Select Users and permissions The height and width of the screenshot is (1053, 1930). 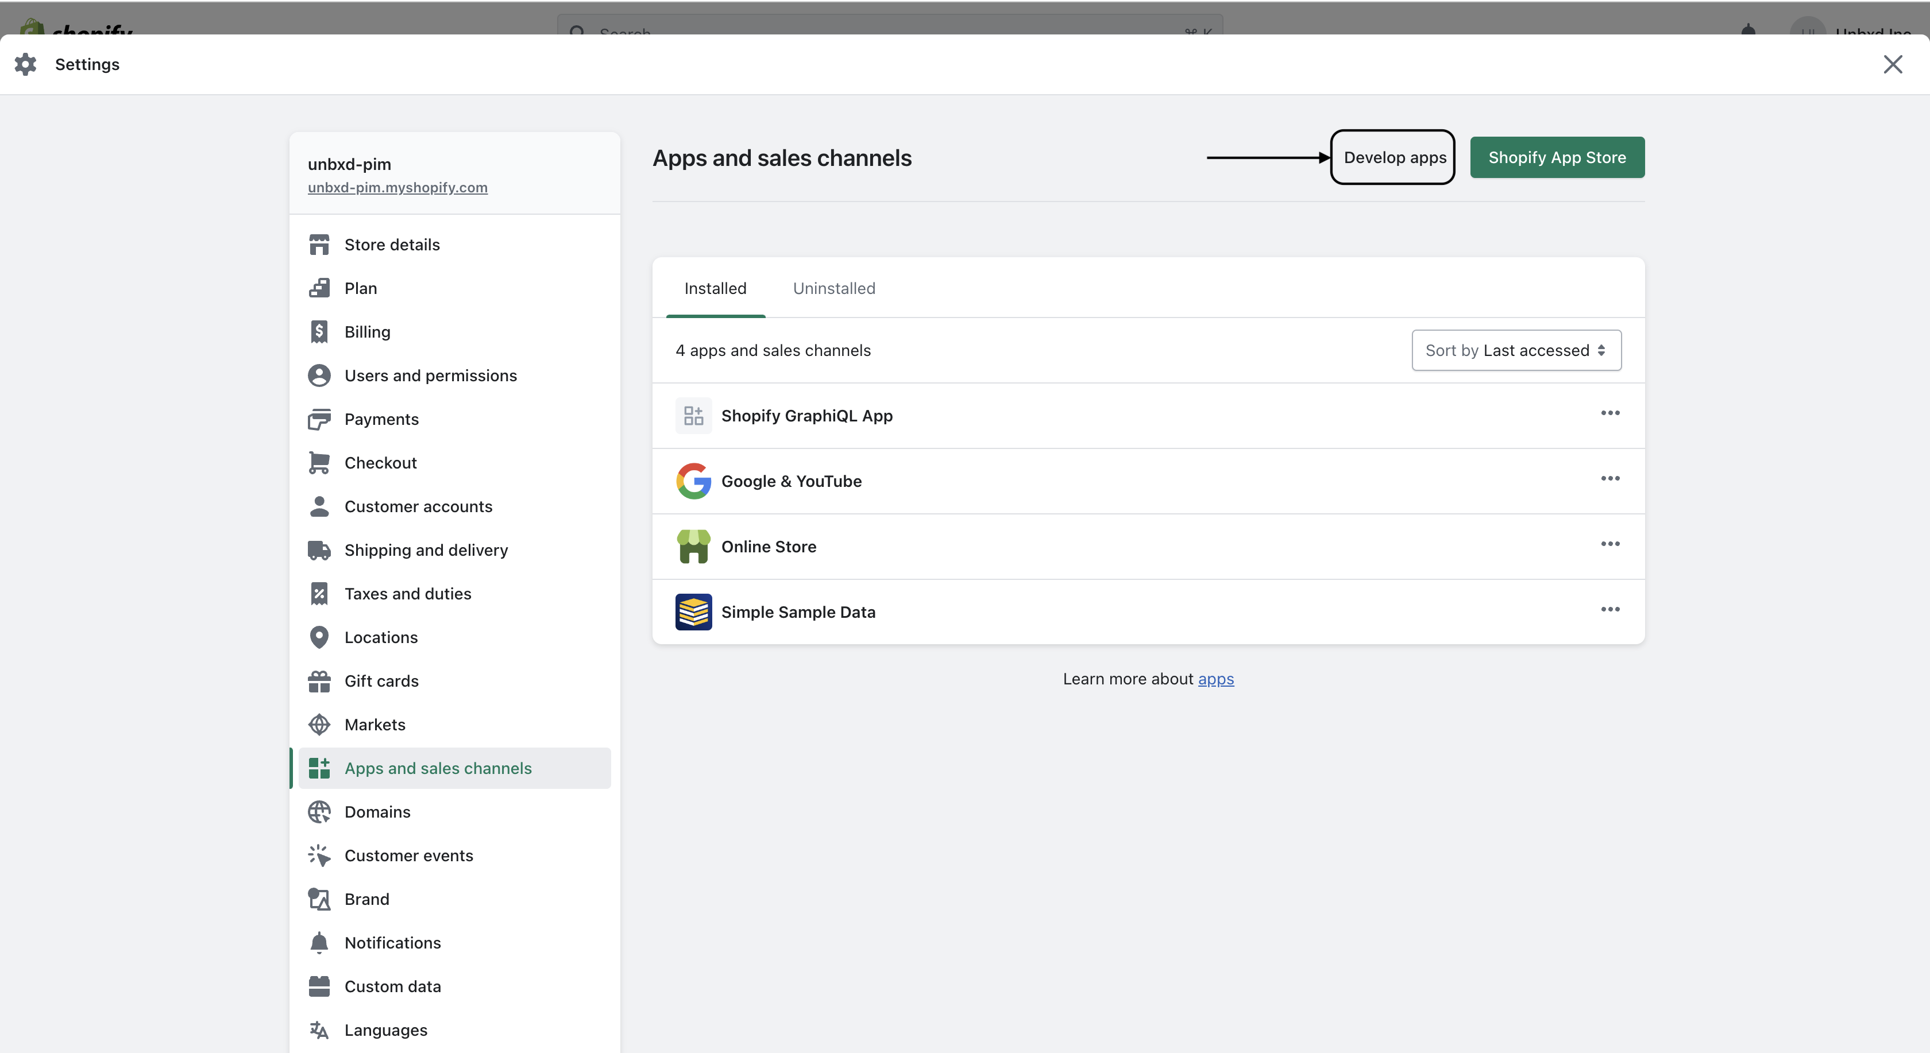click(455, 375)
